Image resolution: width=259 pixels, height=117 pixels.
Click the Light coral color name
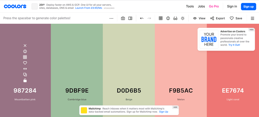[x=233, y=100]
